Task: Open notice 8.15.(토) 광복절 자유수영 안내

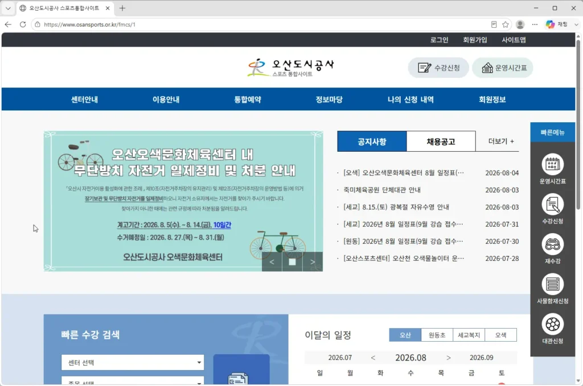Action: (396, 207)
